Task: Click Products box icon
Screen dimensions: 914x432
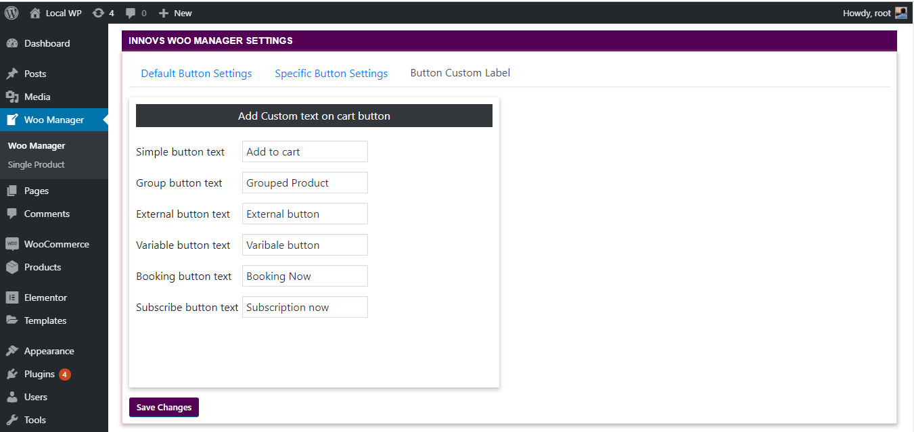Action: click(12, 267)
